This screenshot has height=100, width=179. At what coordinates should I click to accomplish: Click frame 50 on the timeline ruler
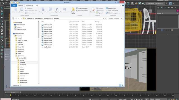92,96
